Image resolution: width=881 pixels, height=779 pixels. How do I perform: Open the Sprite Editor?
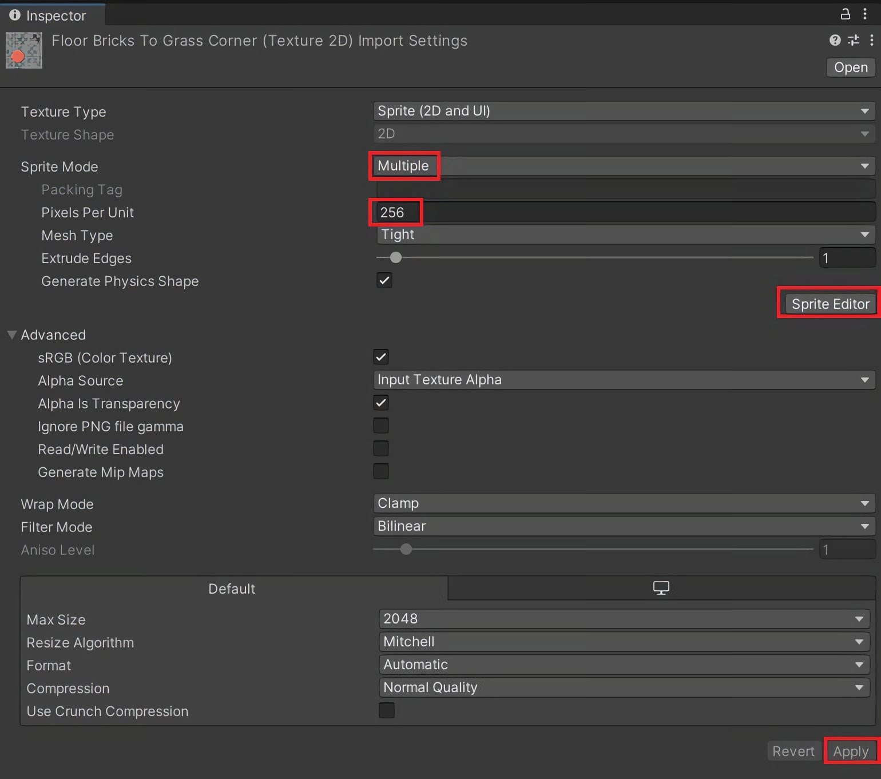pos(830,304)
